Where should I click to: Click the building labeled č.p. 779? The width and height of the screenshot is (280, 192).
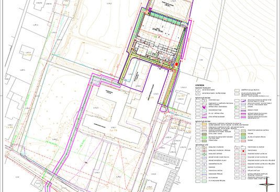coord(114,130)
